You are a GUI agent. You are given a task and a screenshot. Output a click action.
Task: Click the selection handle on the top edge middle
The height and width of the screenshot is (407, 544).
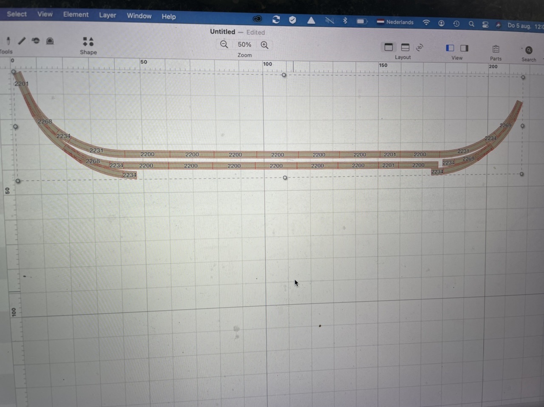[x=284, y=75]
